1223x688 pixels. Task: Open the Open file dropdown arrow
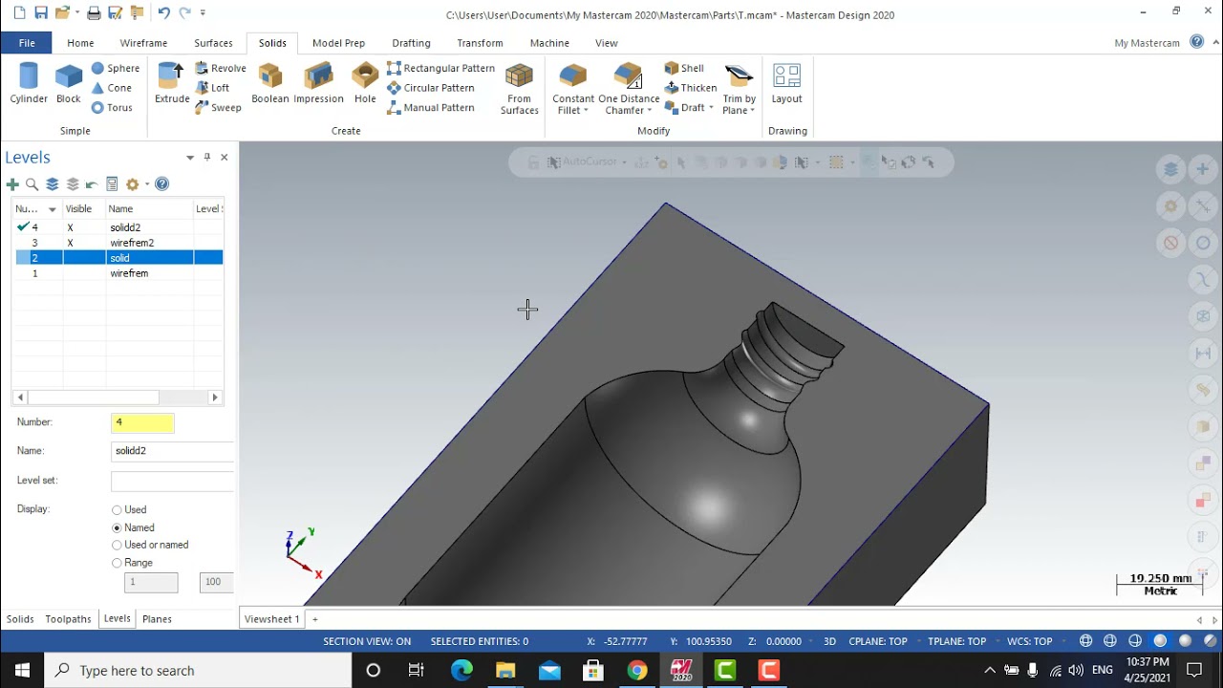77,13
